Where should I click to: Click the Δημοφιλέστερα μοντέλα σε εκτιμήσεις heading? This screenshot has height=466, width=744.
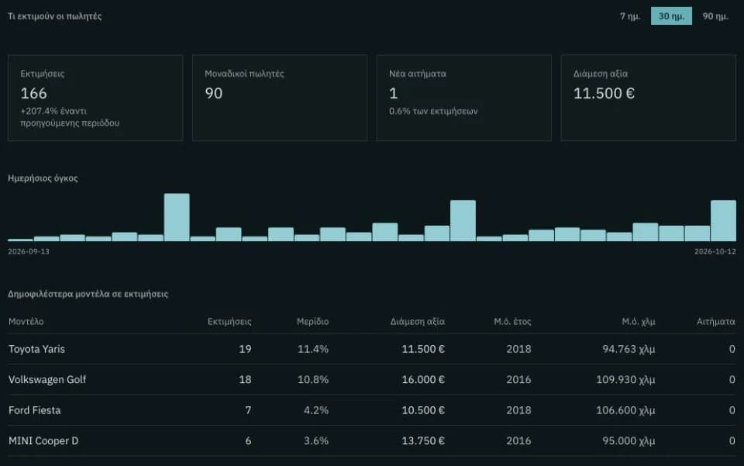[88, 294]
